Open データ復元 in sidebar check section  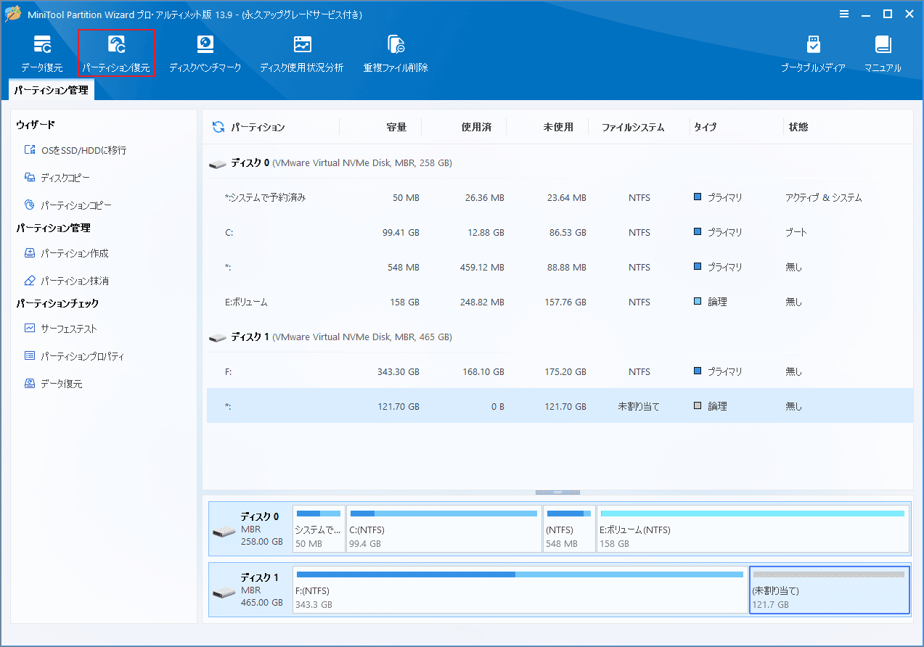click(54, 384)
